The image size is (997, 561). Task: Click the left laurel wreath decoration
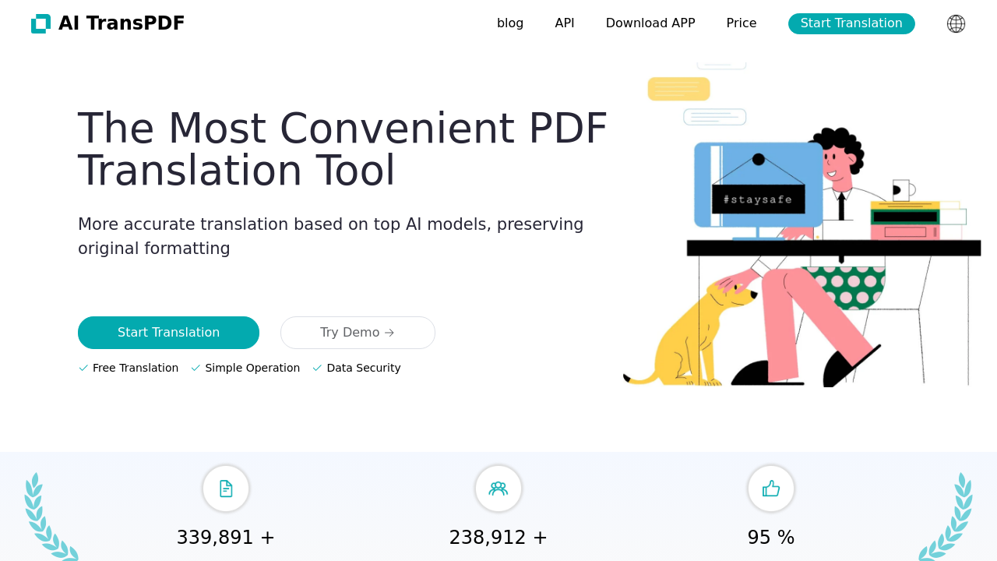48,518
